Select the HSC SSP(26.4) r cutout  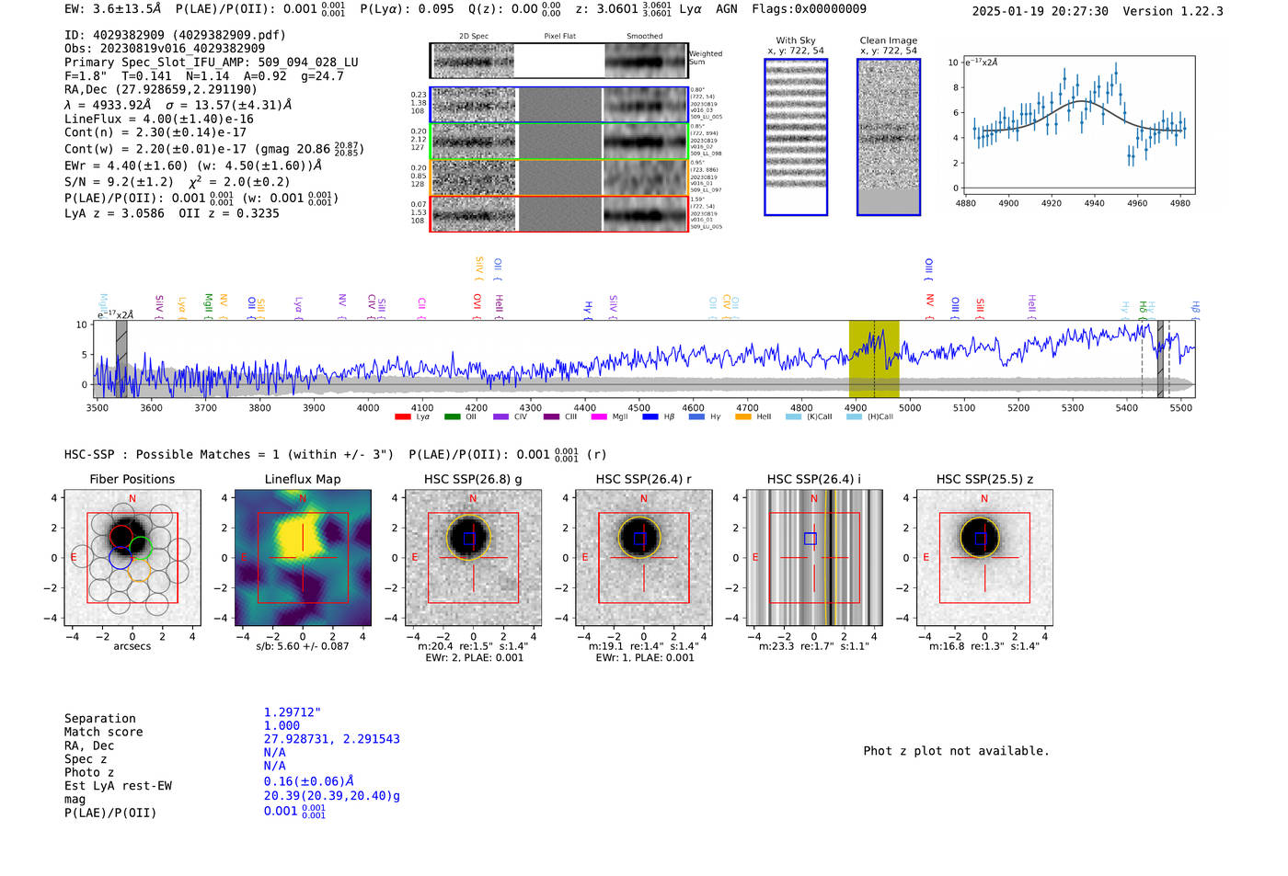click(644, 558)
